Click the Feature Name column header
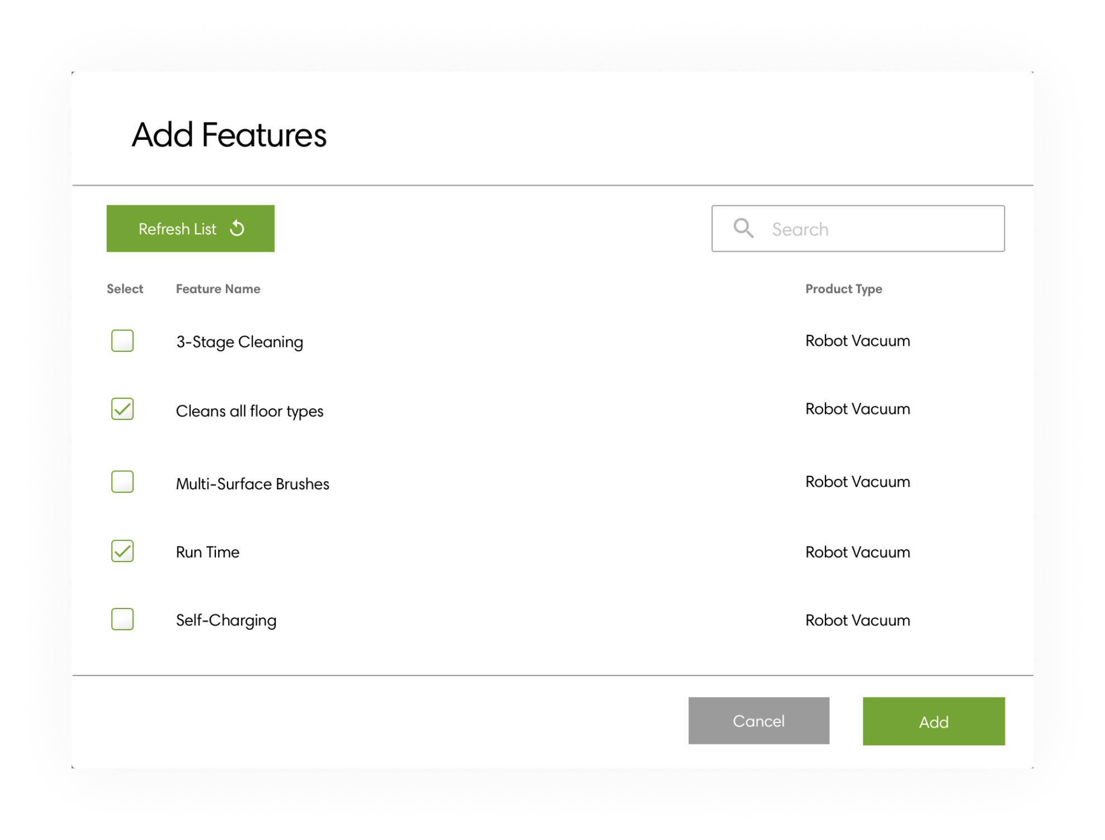 pos(218,289)
